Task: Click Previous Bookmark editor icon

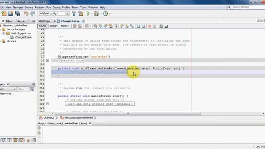Action: tap(122, 26)
